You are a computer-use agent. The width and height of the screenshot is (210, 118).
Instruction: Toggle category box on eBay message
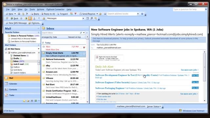click(x=81, y=67)
